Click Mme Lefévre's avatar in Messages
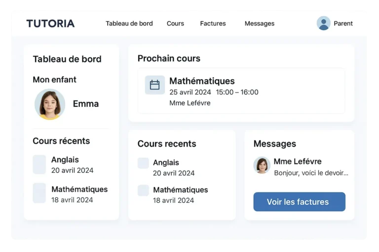The height and width of the screenshot is (252, 379). tap(262, 165)
